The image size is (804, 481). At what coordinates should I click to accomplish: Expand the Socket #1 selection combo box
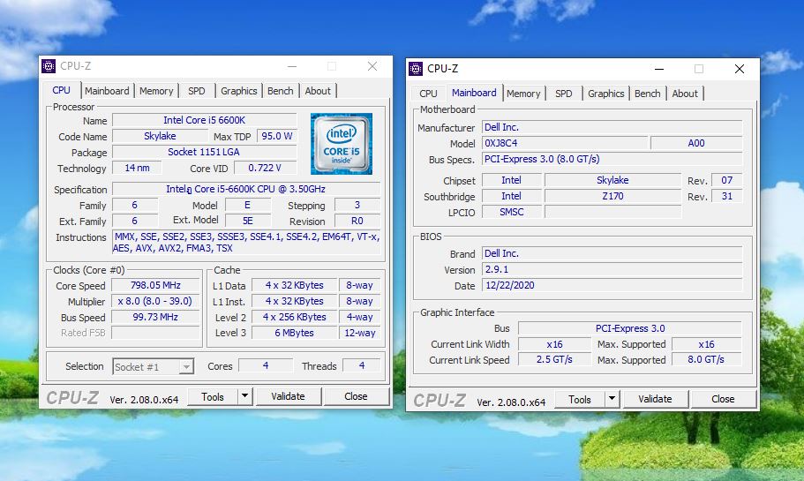pyautogui.click(x=186, y=366)
